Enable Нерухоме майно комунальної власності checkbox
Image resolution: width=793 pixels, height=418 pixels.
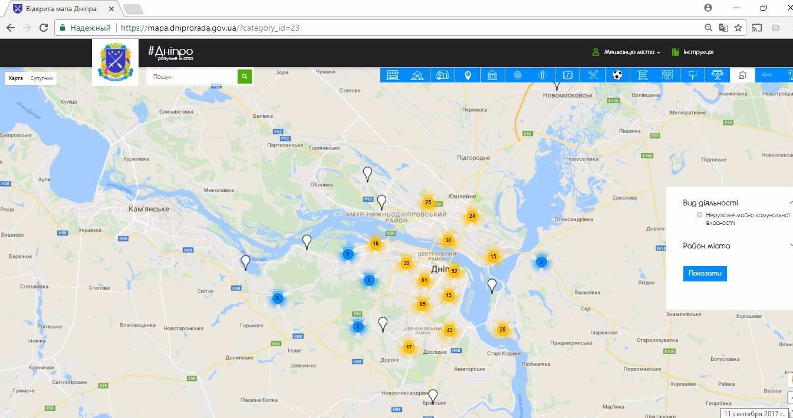(x=699, y=215)
